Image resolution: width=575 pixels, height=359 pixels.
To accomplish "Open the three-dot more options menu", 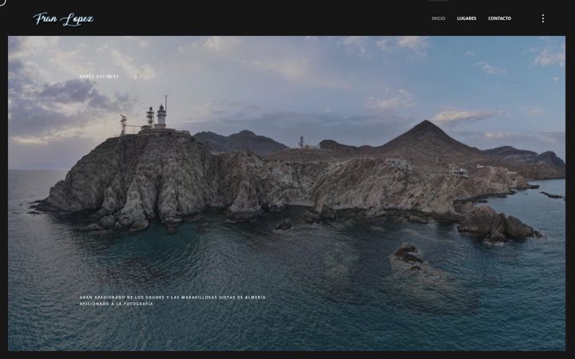I will 543,18.
